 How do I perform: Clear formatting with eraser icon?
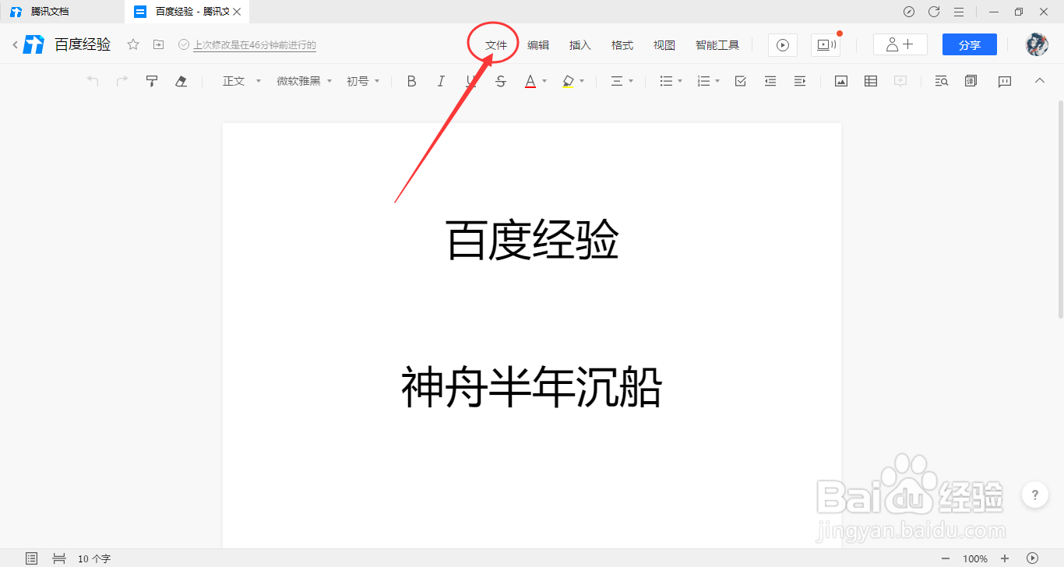click(181, 81)
